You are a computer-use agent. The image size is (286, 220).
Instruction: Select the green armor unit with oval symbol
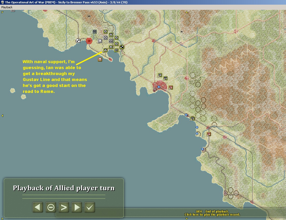111,47
